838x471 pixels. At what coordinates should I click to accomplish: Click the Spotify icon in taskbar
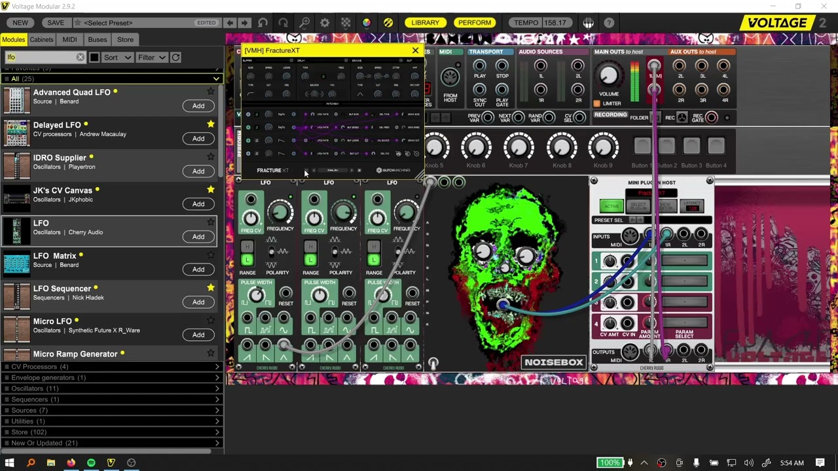pyautogui.click(x=91, y=462)
